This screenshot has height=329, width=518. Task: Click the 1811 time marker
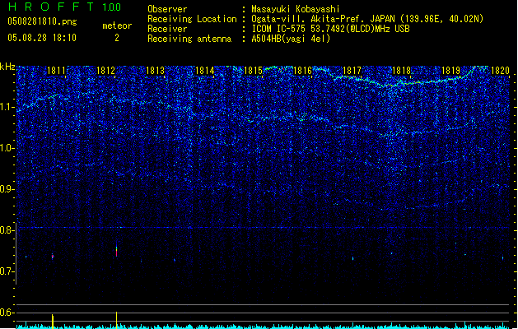coord(57,72)
